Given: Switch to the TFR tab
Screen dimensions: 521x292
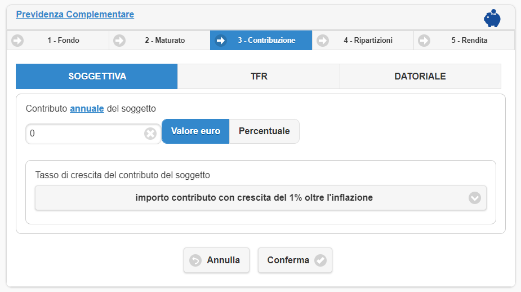Looking at the screenshot, I should (x=259, y=77).
